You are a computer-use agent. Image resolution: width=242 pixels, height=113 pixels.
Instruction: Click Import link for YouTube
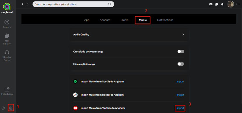tap(180, 108)
